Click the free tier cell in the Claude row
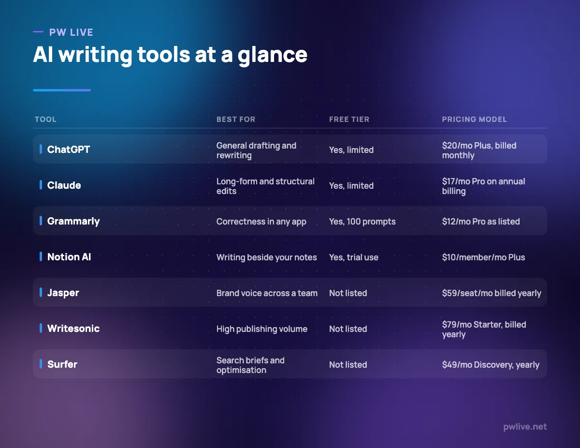Image resolution: width=580 pixels, height=448 pixels. coord(351,186)
